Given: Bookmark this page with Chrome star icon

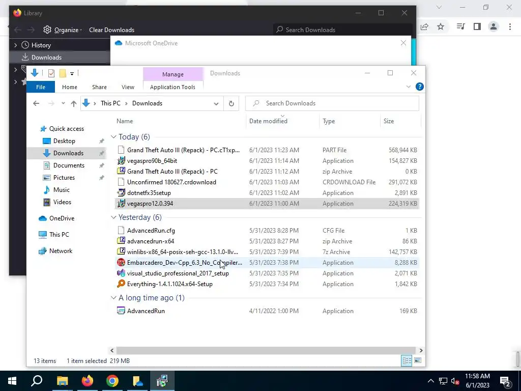Looking at the screenshot, I should pyautogui.click(x=441, y=26).
